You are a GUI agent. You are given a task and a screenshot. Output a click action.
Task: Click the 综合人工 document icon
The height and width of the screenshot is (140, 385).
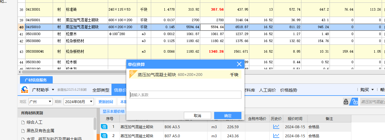click(x=23, y=122)
